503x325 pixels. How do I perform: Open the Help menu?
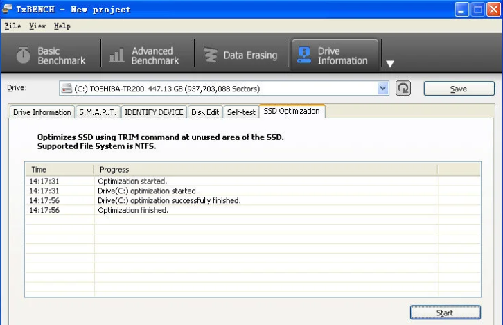point(62,26)
